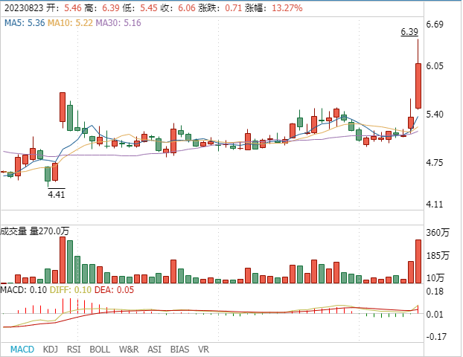The image size is (463, 357).
Task: Open the RSI indicator tab
Action: 74,350
